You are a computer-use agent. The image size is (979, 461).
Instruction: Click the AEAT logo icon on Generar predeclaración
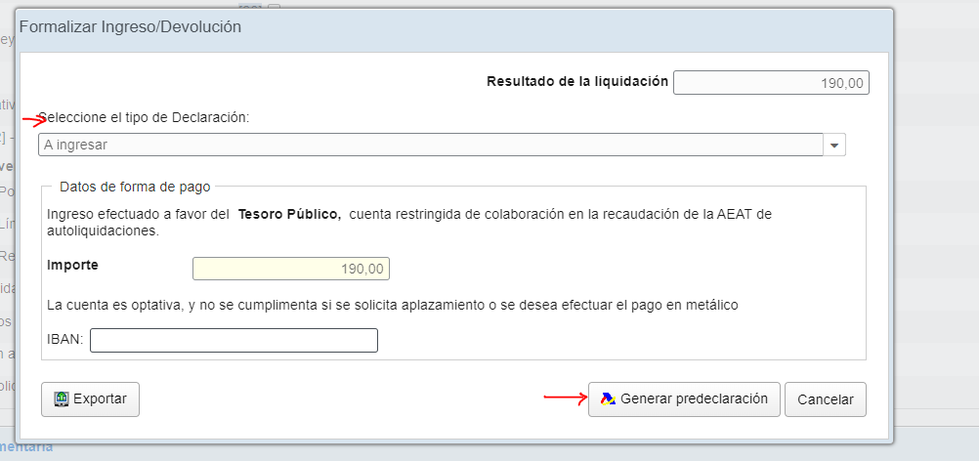point(608,398)
